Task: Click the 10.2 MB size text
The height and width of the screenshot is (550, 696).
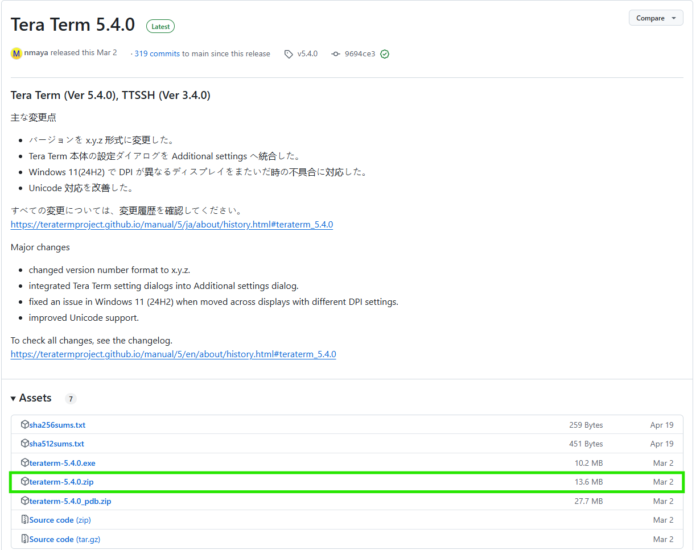Action: 588,463
